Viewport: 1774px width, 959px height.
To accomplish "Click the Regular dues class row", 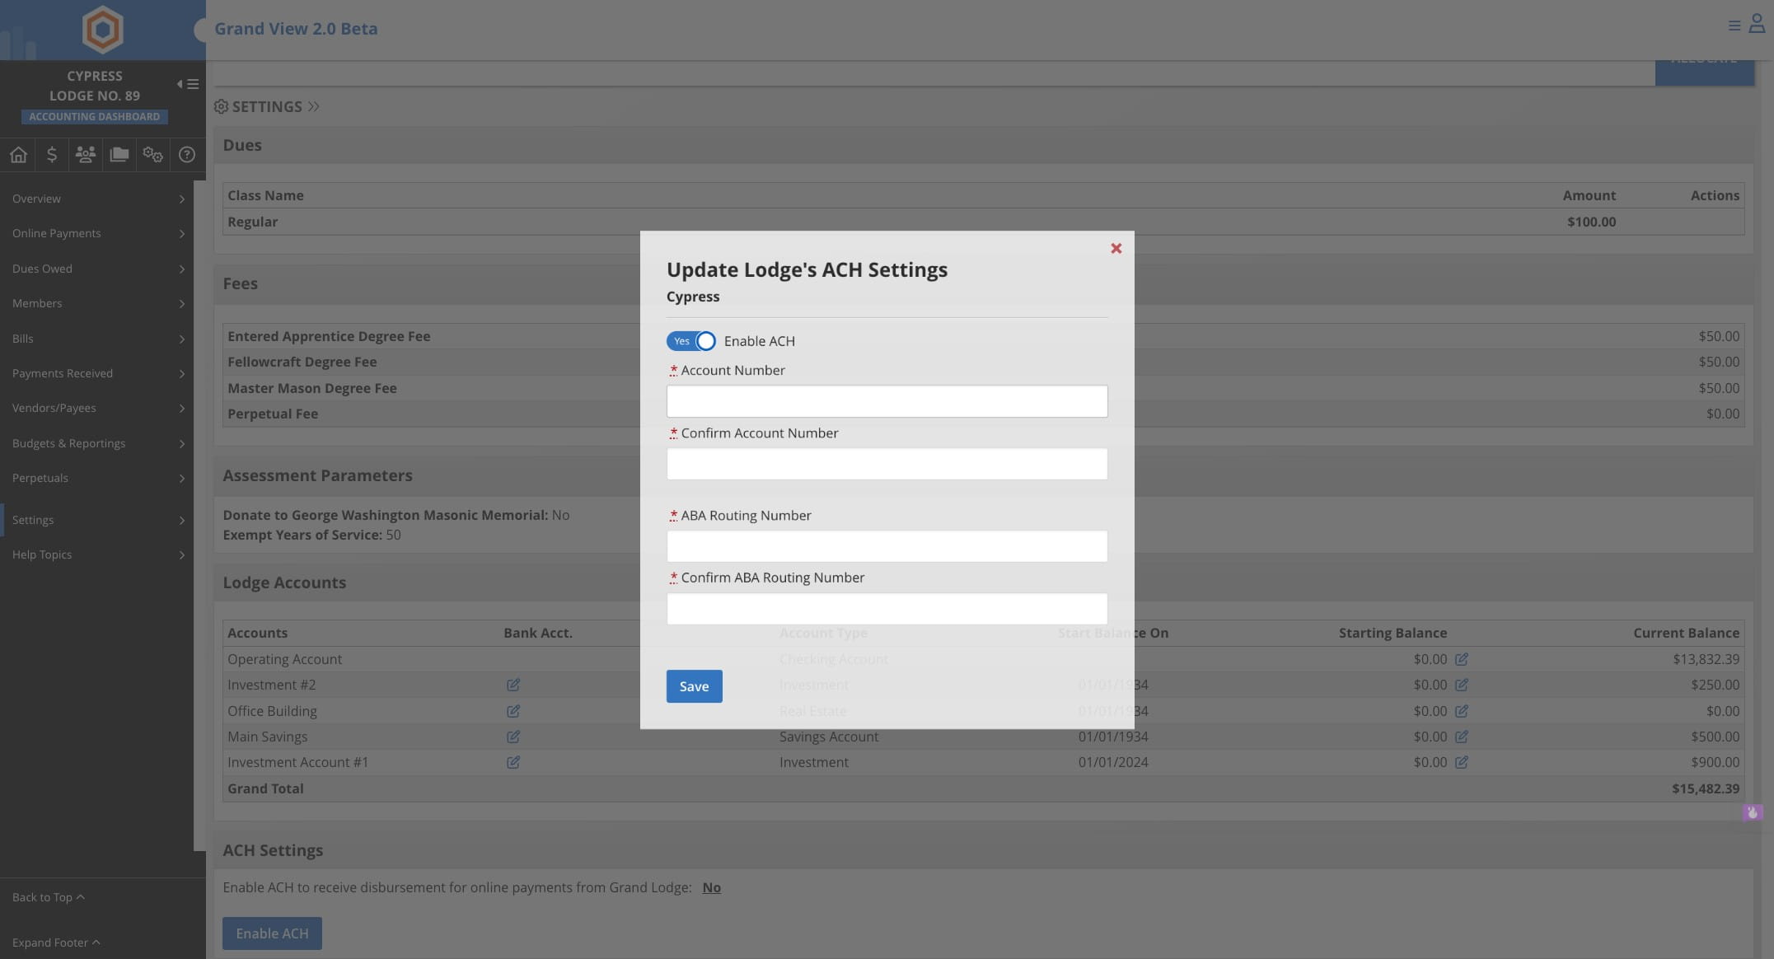I will pos(983,222).
